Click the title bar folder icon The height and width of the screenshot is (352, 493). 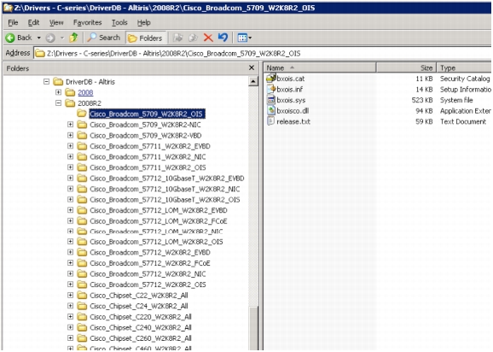[8, 8]
